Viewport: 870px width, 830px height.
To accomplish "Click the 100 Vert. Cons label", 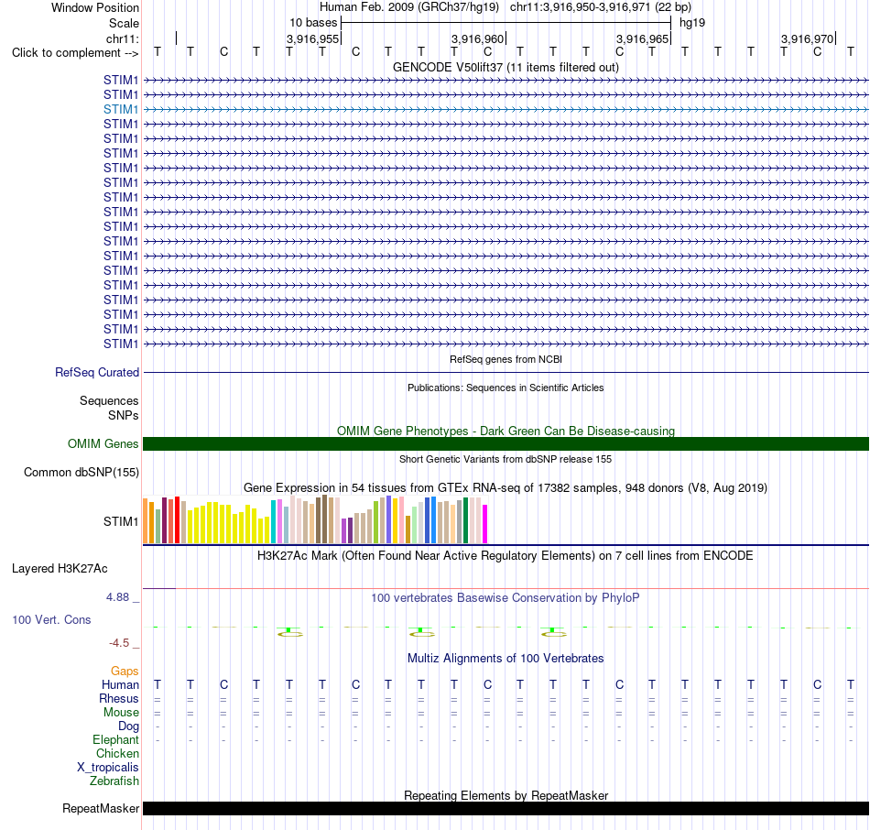I will click(x=51, y=619).
